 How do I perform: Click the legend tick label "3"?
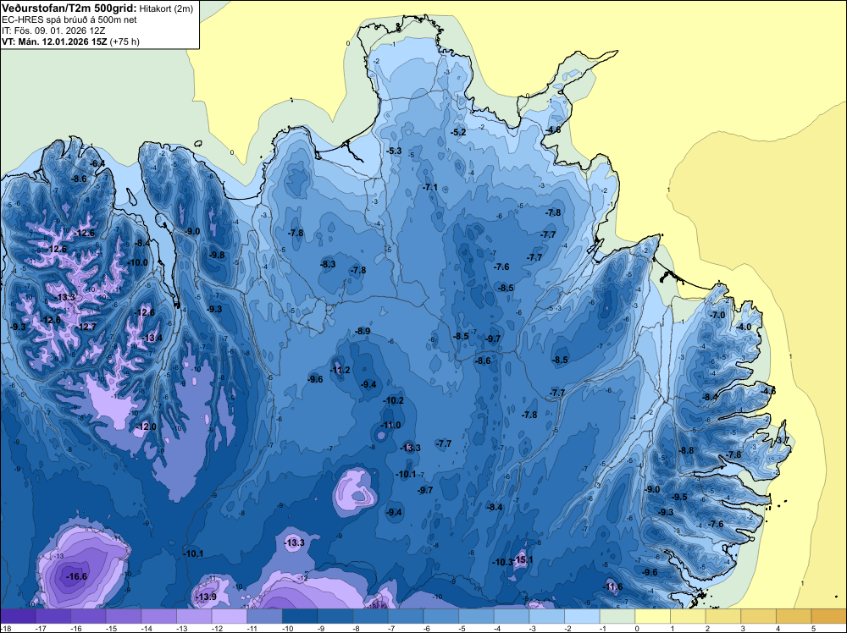point(742,628)
